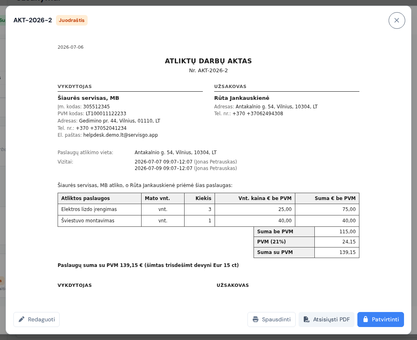This screenshot has width=417, height=340.
Task: Download the act via Atsisiųsti PDF
Action: click(327, 319)
